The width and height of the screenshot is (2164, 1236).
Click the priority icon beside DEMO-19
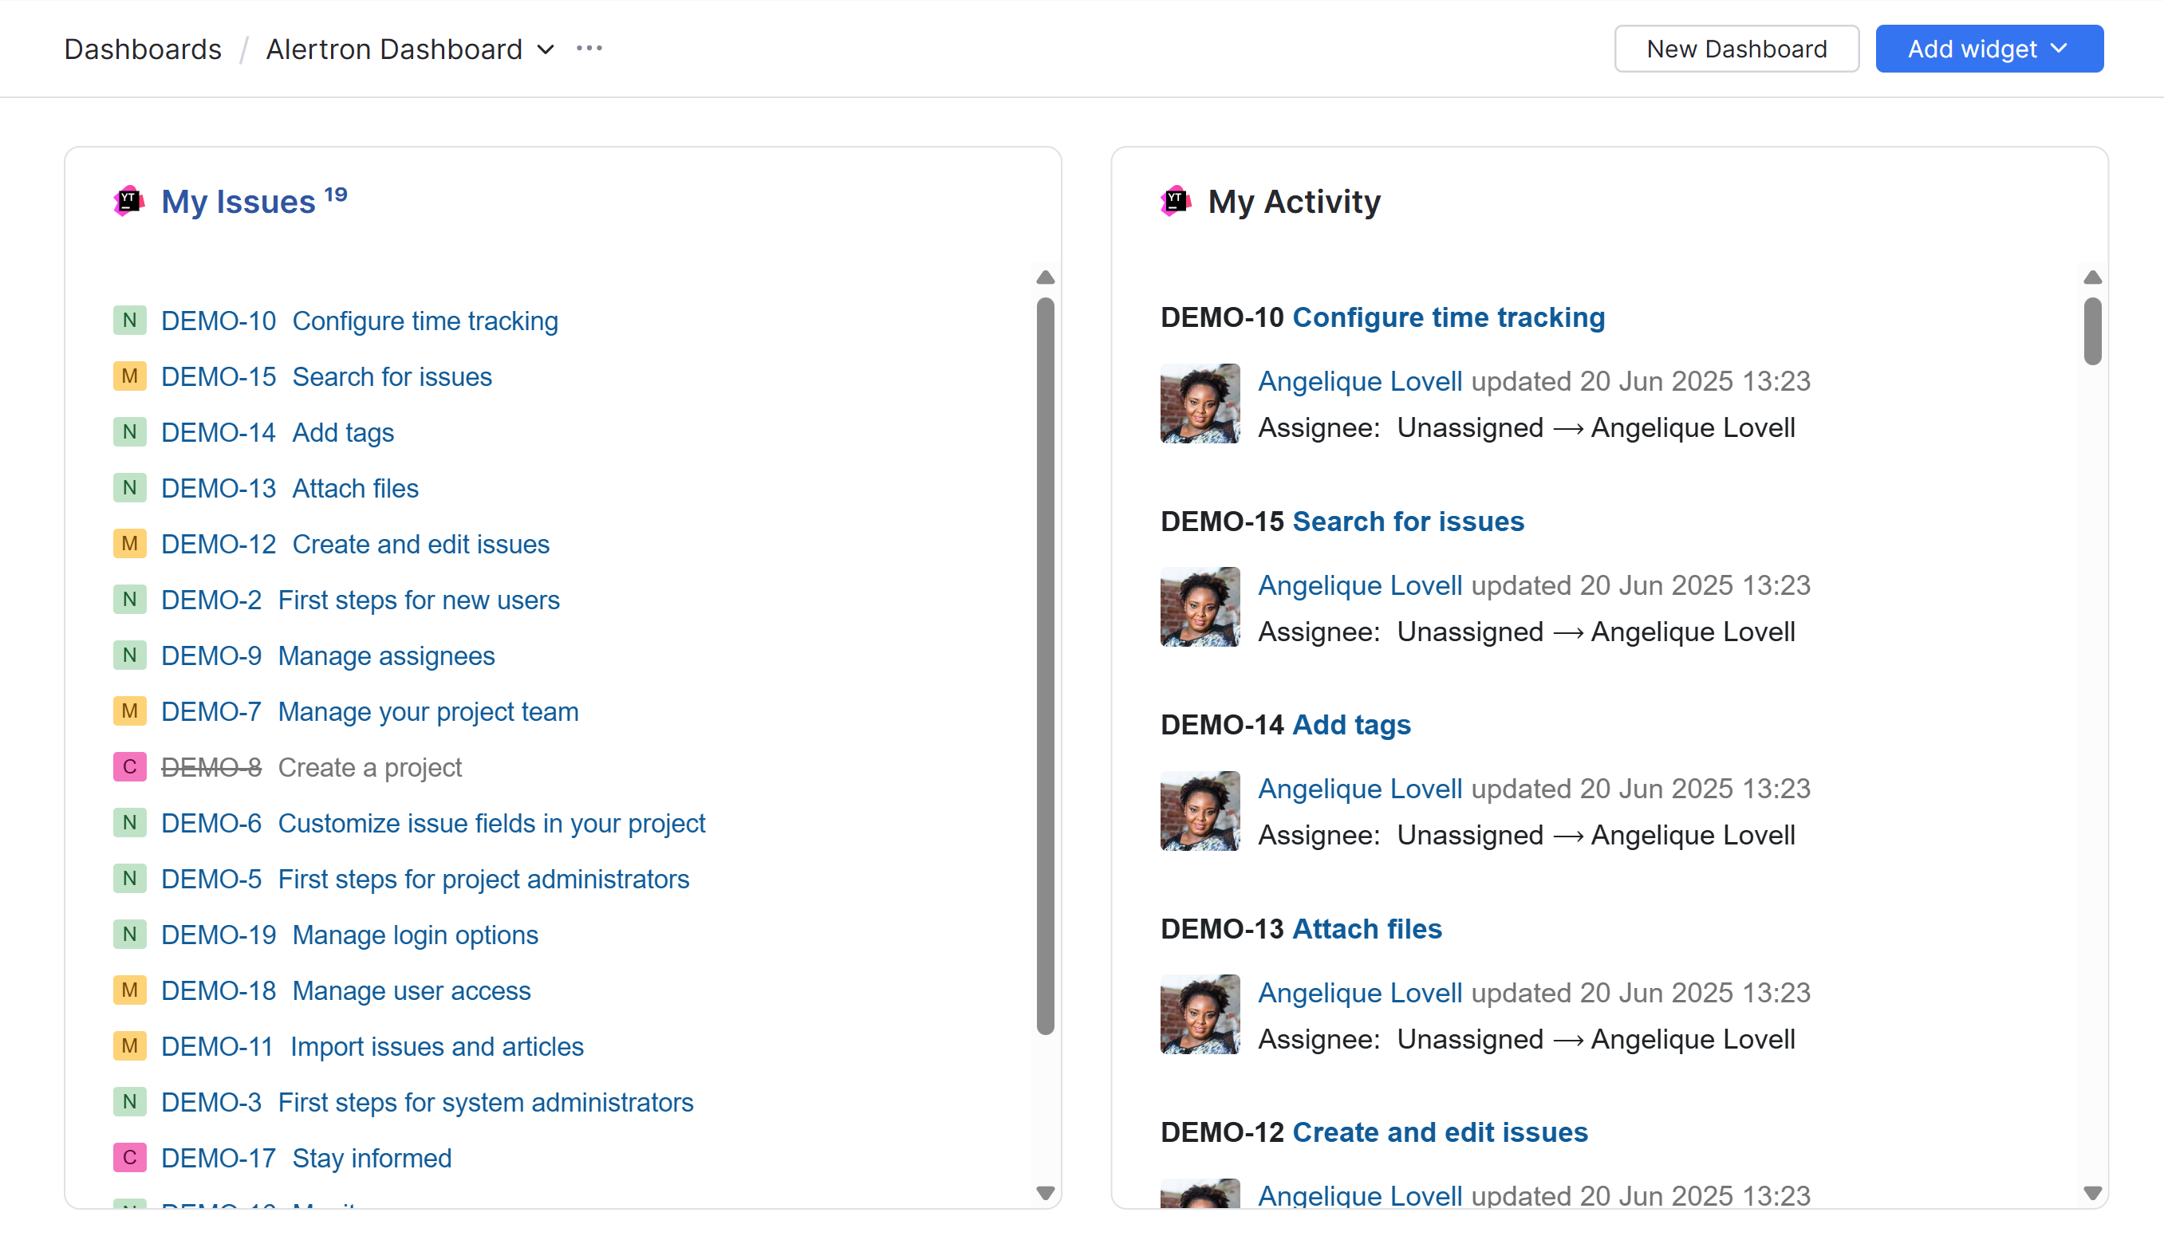click(129, 934)
